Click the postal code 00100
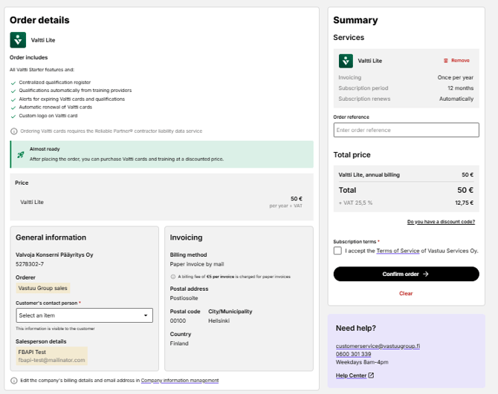 178,321
